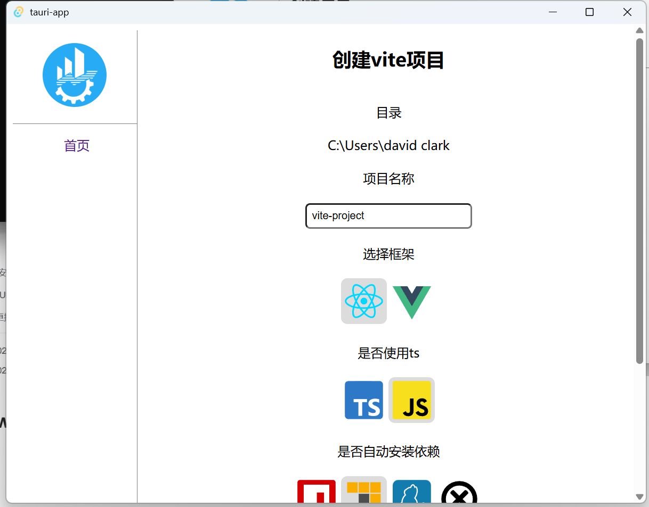Click the tauri-app title bar icon
Screen dimensions: 649x507
[x=19, y=12]
